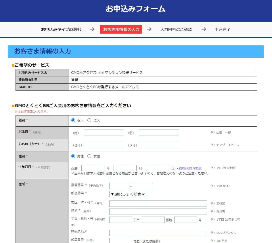The image size is (272, 243).
Task: Click the 丁目 number field
Action: pyautogui.click(x=121, y=220)
